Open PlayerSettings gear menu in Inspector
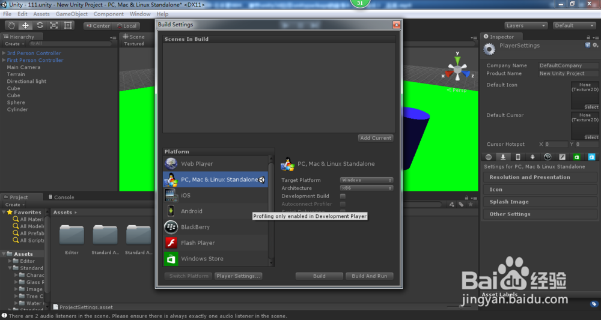The height and width of the screenshot is (320, 601). (x=595, y=45)
